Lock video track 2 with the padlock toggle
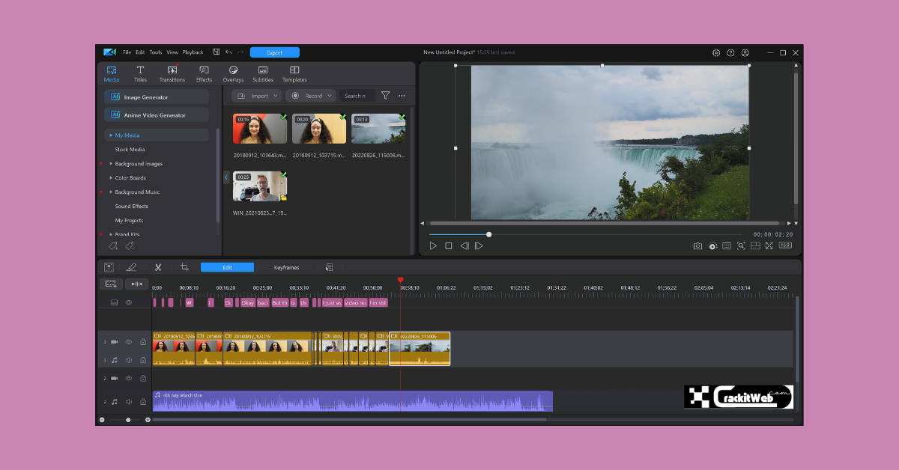This screenshot has height=470, width=899. pyautogui.click(x=143, y=379)
